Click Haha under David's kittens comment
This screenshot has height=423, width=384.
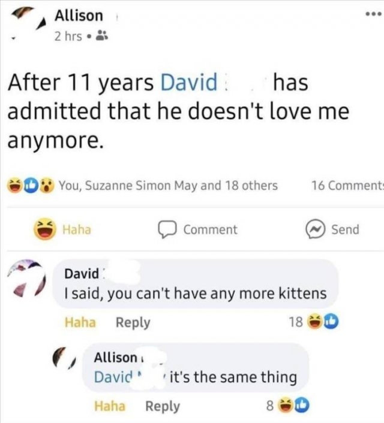pyautogui.click(x=80, y=322)
